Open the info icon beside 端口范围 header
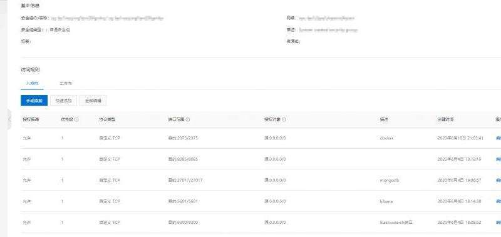Image resolution: width=501 pixels, height=237 pixels. [x=188, y=119]
